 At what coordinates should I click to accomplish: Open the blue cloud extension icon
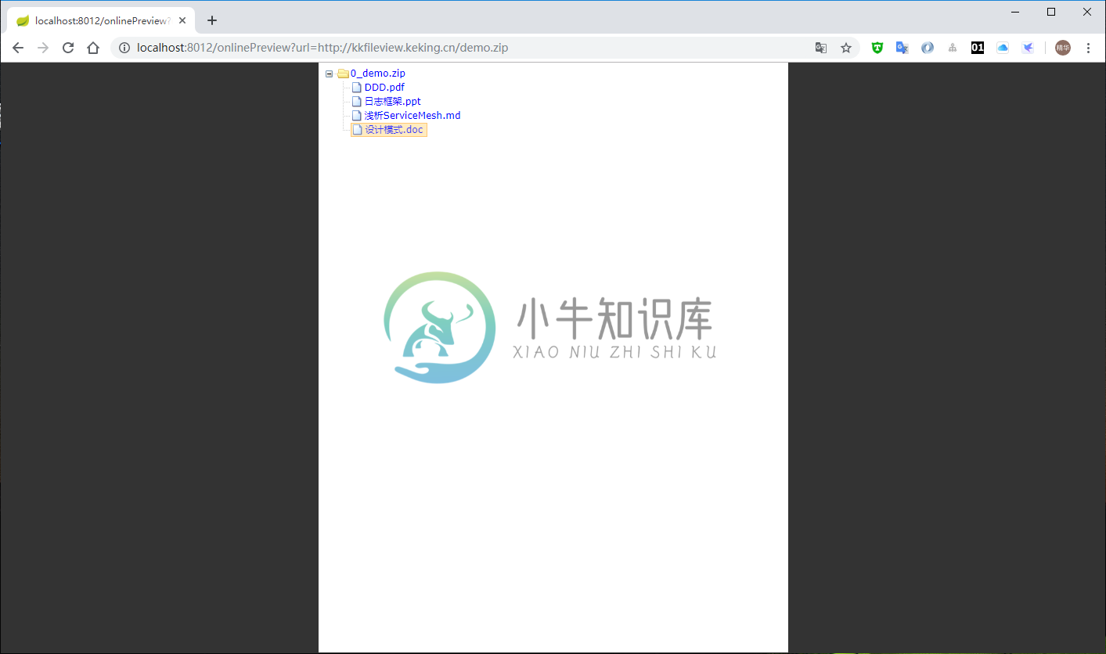tap(1003, 48)
